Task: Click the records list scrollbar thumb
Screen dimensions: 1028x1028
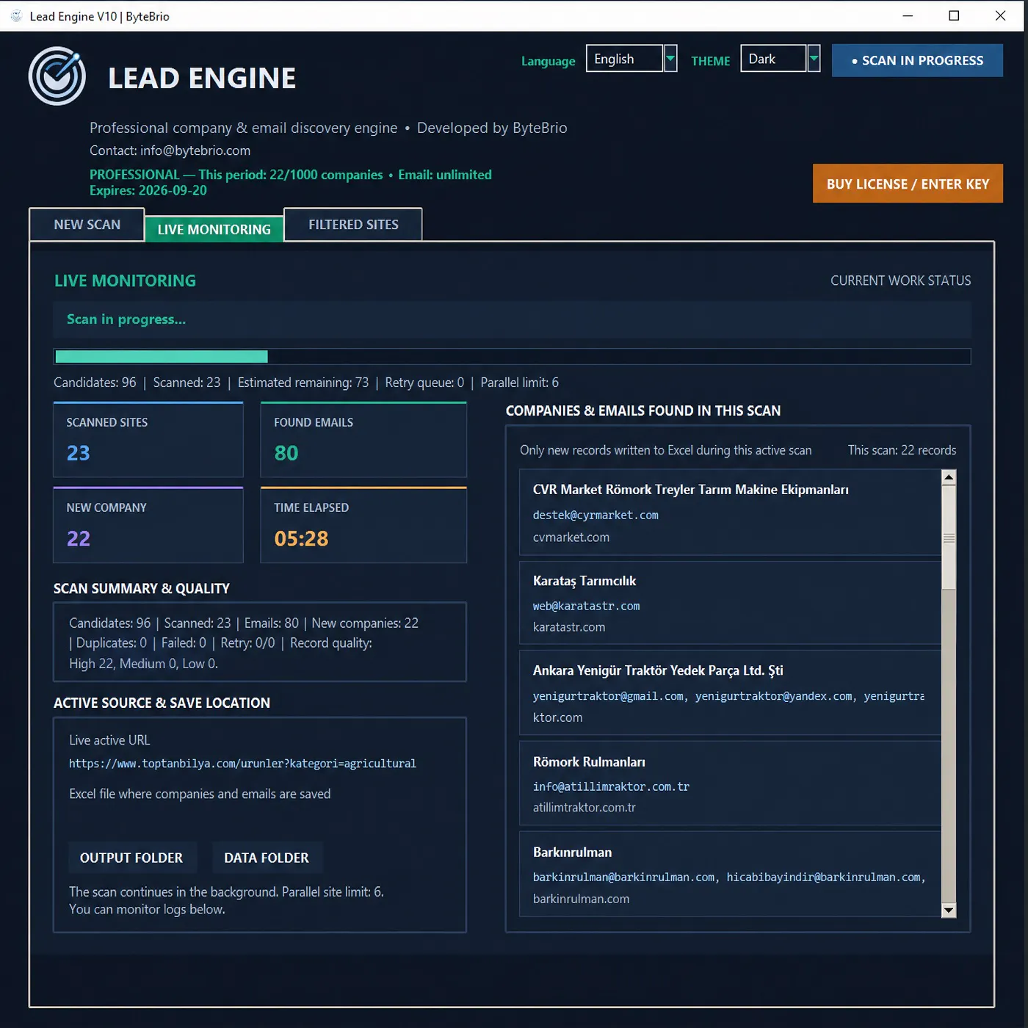Action: point(949,537)
